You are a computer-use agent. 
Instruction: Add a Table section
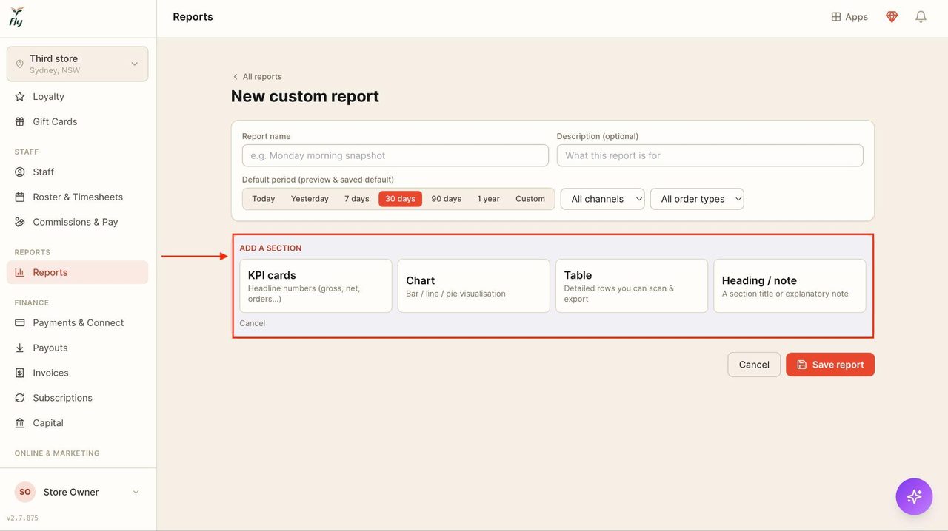[x=632, y=285]
